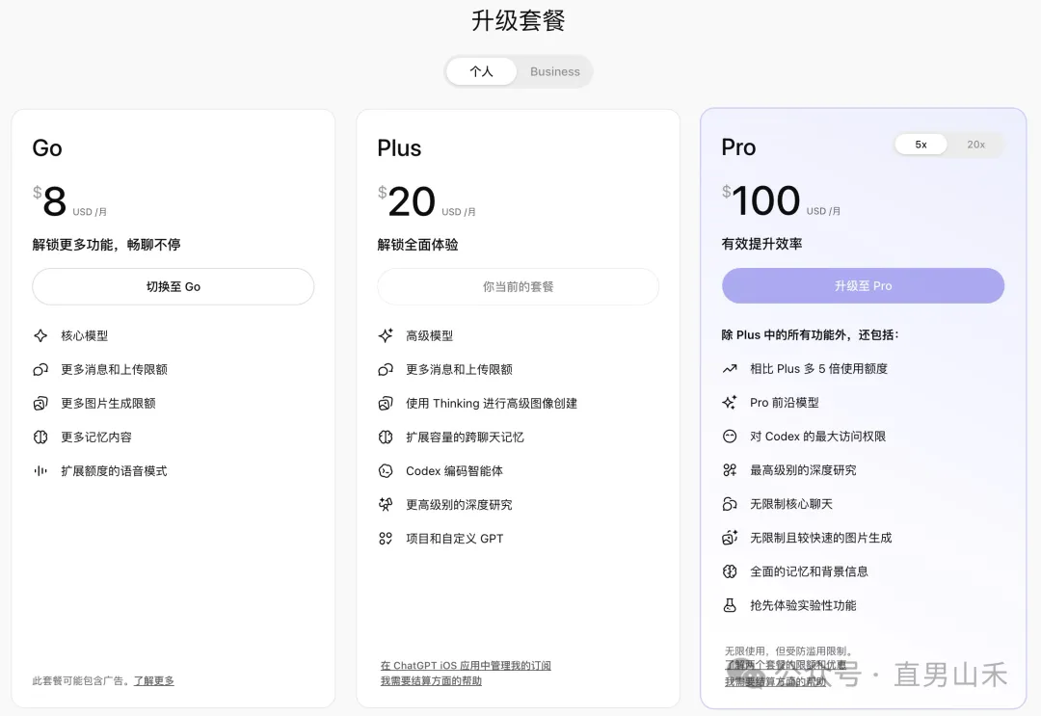
Task: Switch to the Business plan tab
Action: coord(555,71)
